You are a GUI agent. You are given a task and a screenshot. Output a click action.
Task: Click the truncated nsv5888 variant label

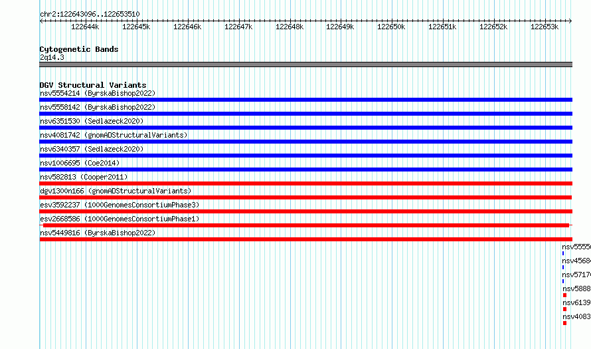576,289
